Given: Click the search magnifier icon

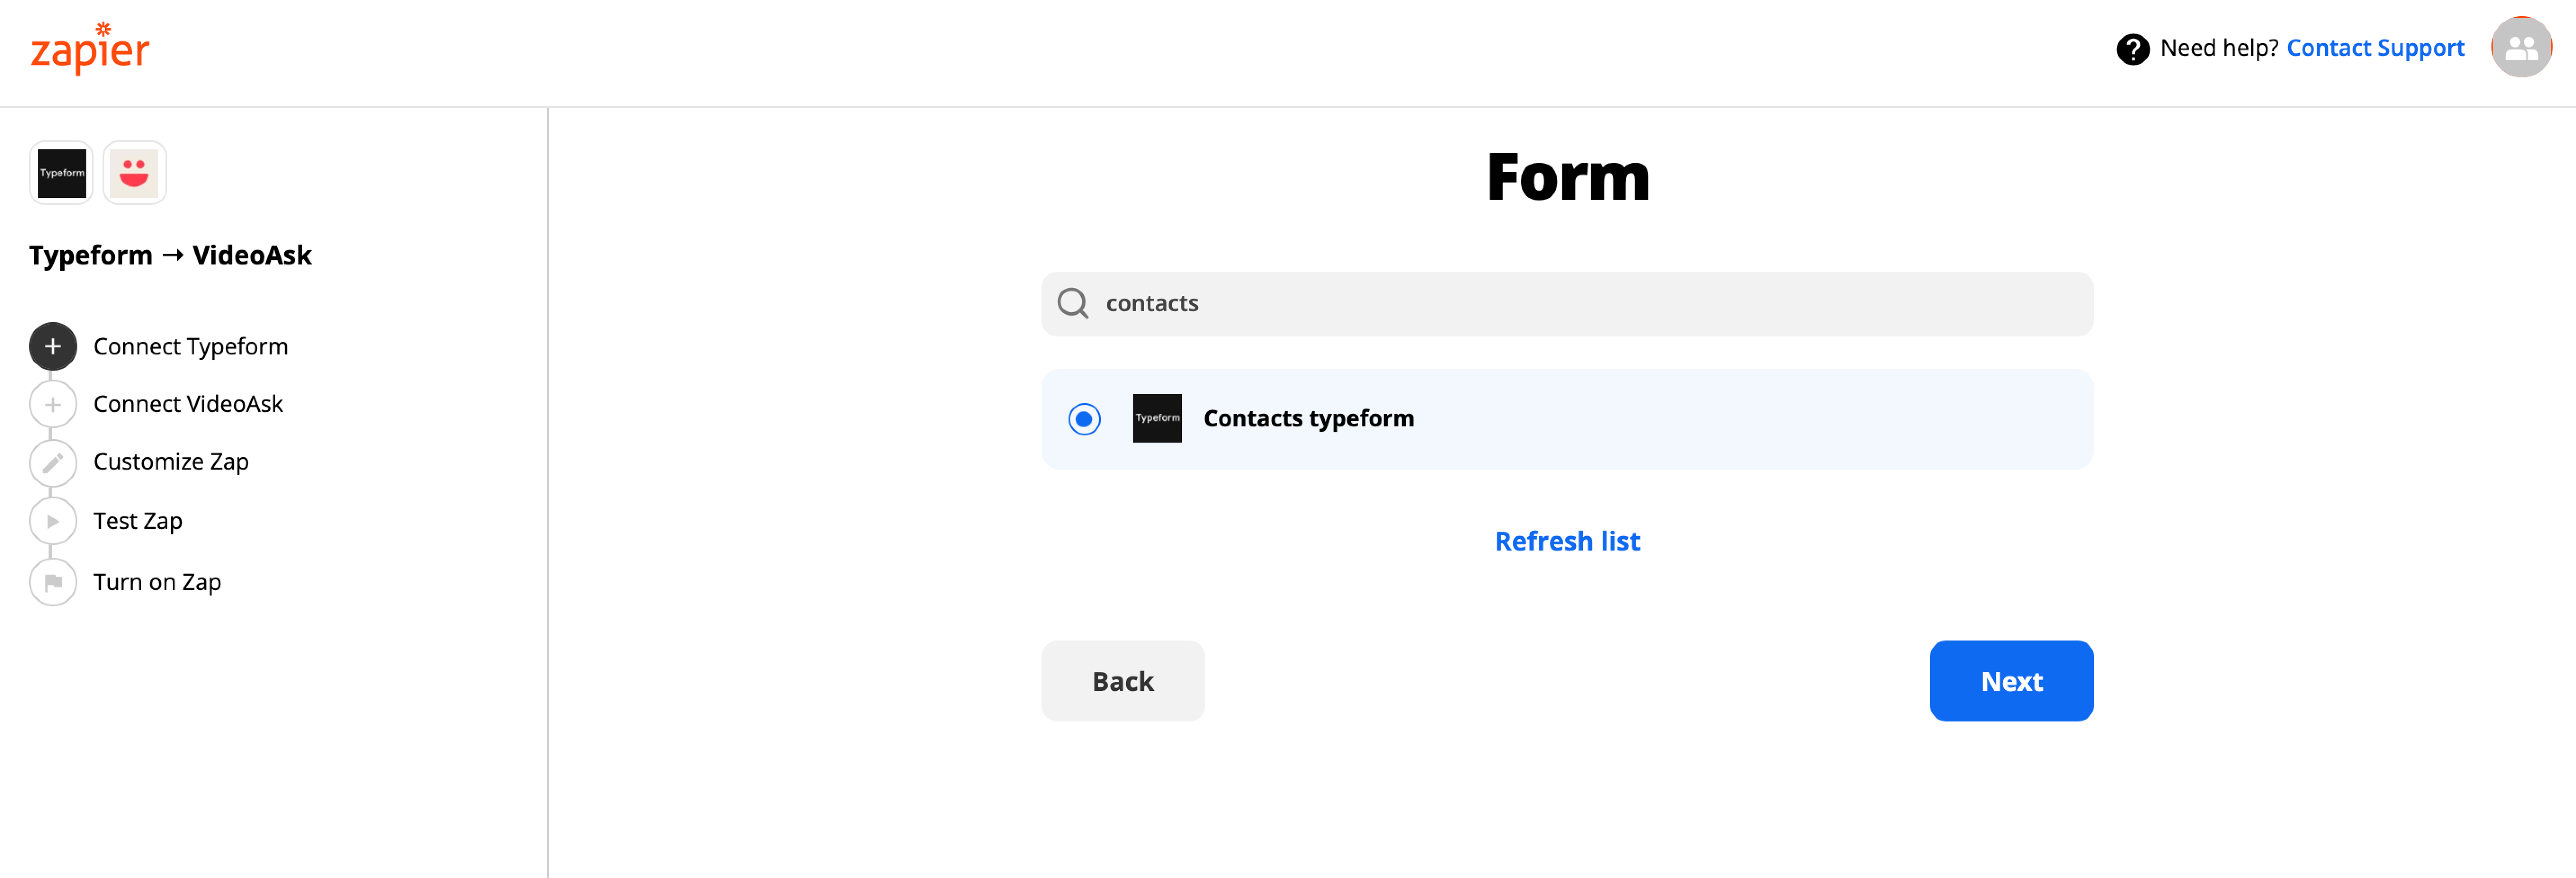Looking at the screenshot, I should click(1072, 303).
